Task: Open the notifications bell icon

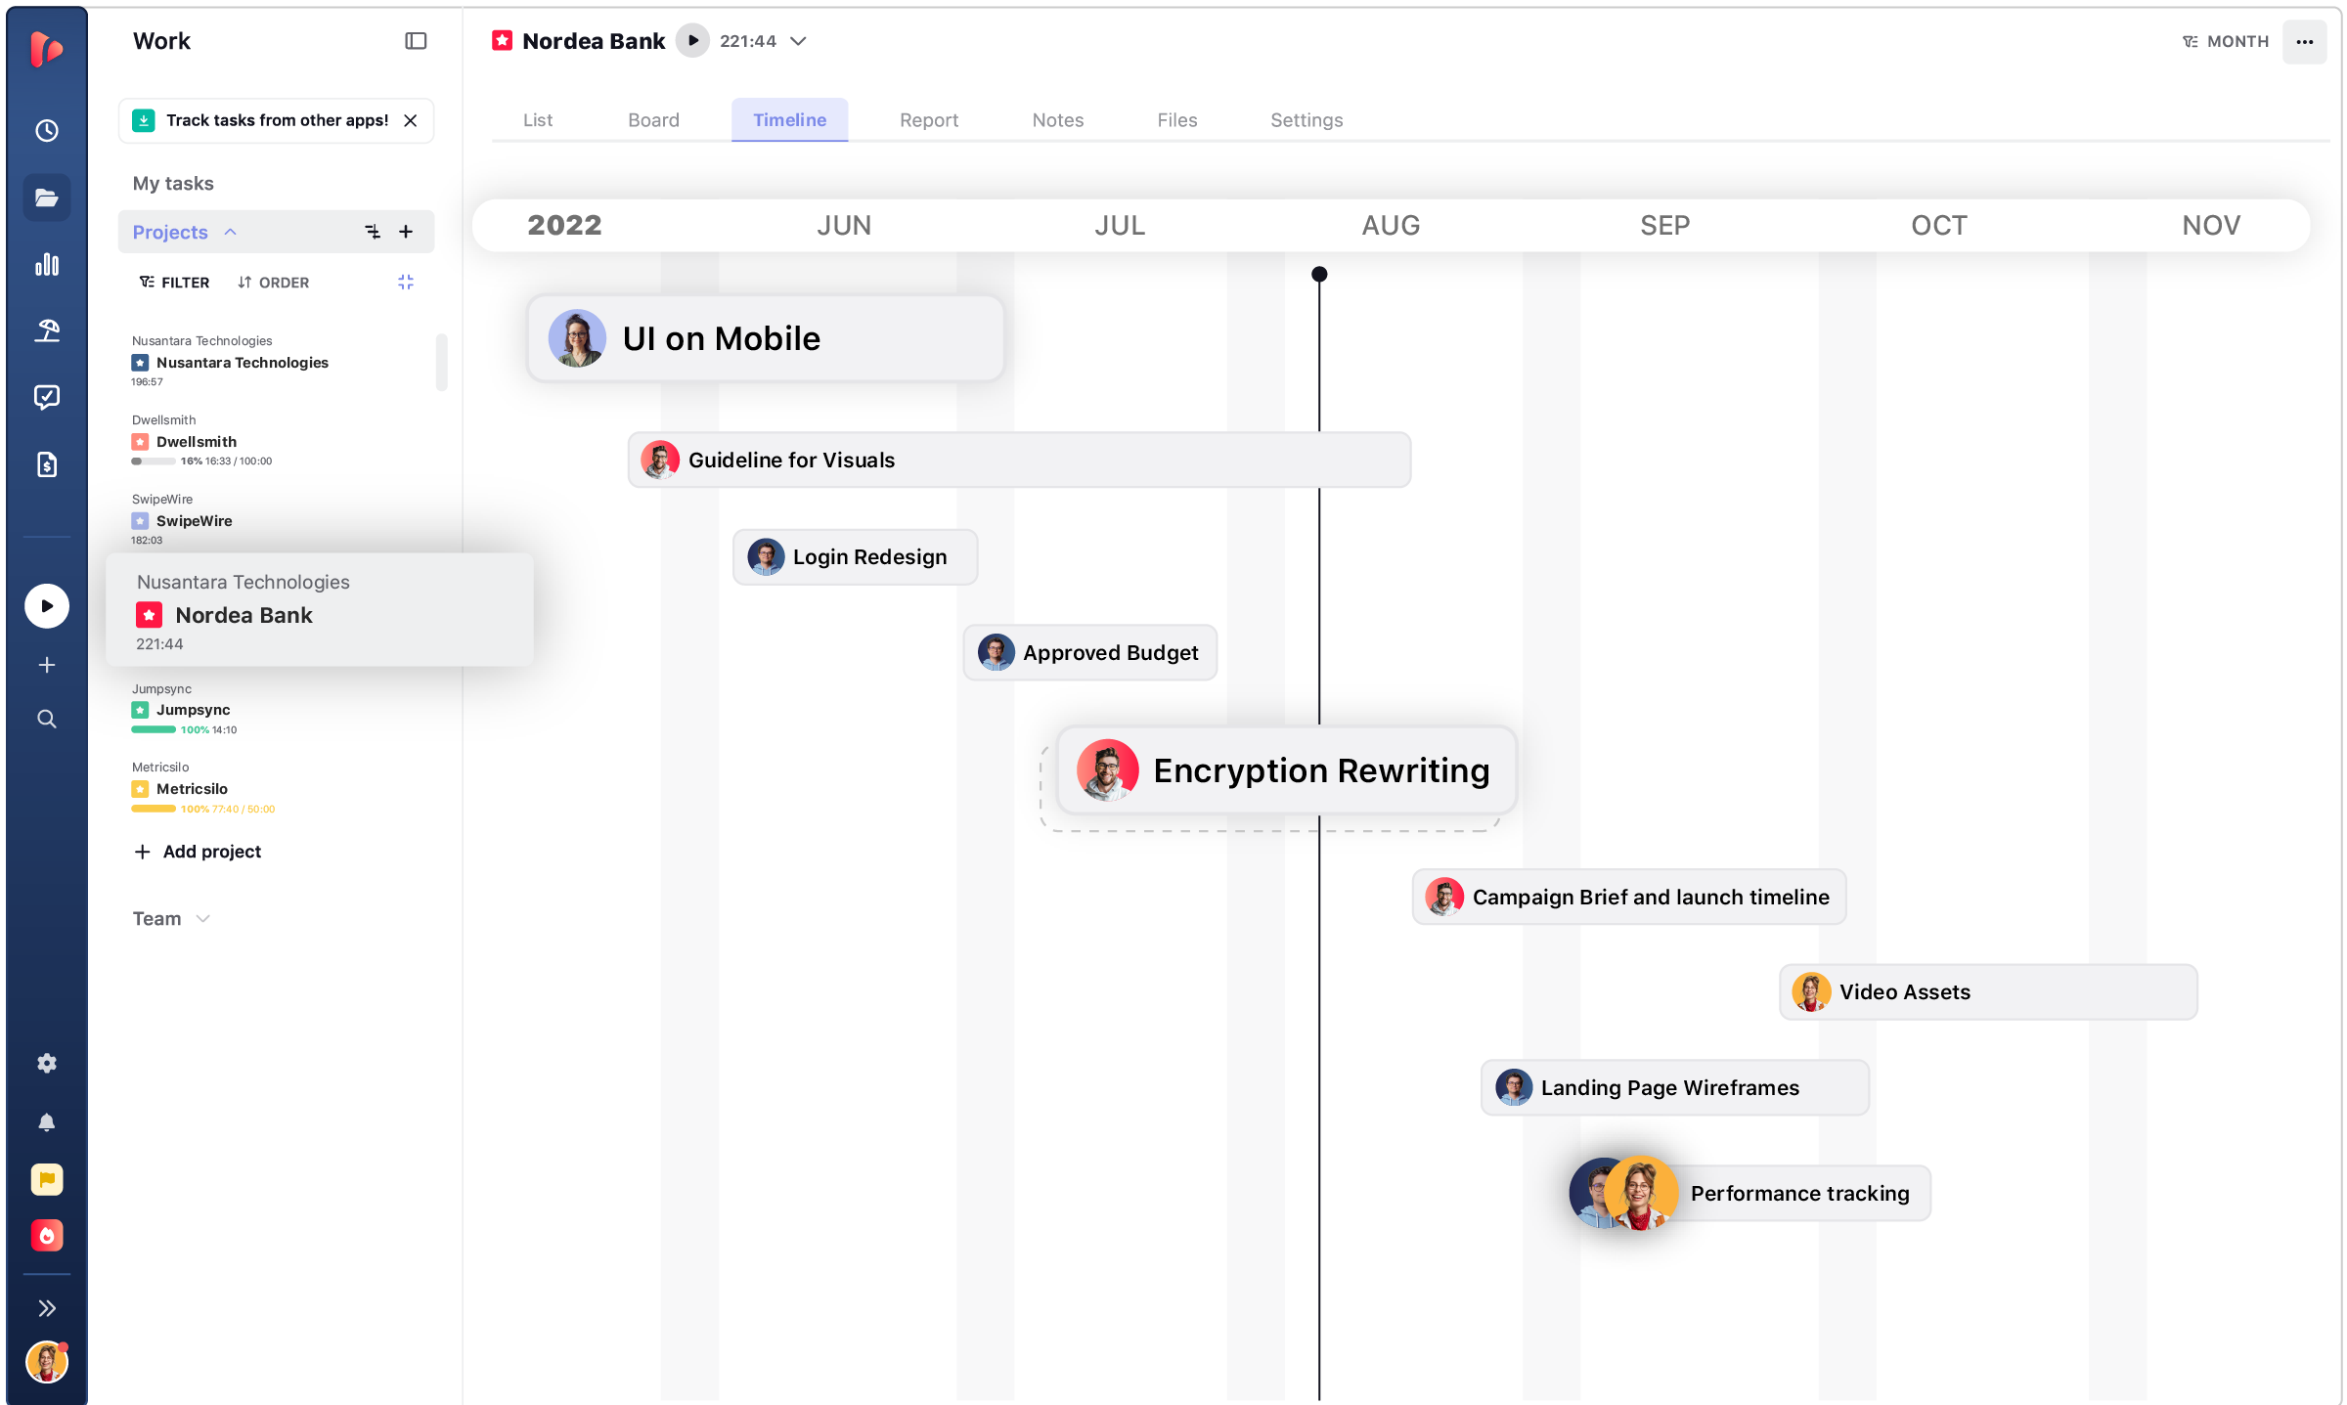Action: [47, 1121]
